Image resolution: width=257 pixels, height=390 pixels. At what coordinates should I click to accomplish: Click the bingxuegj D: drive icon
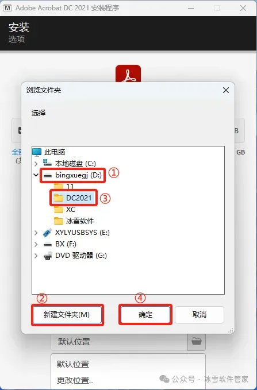(47, 175)
